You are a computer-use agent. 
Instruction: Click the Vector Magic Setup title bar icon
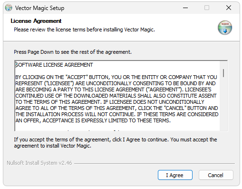pyautogui.click(x=9, y=8)
